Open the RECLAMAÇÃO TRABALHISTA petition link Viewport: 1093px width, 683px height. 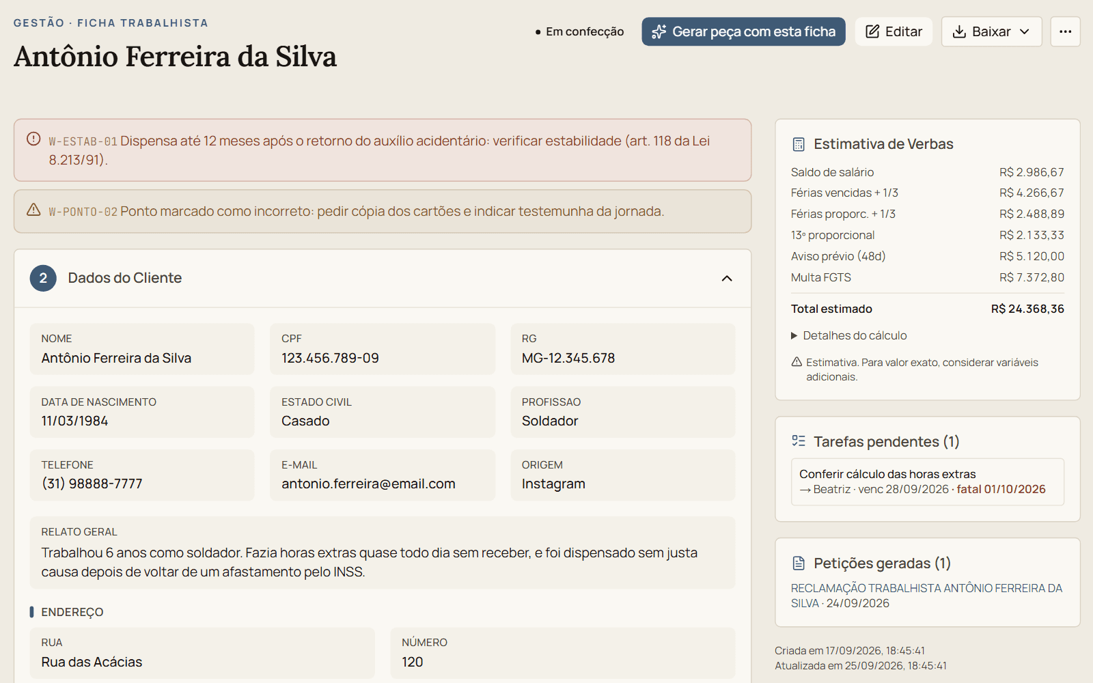927,596
